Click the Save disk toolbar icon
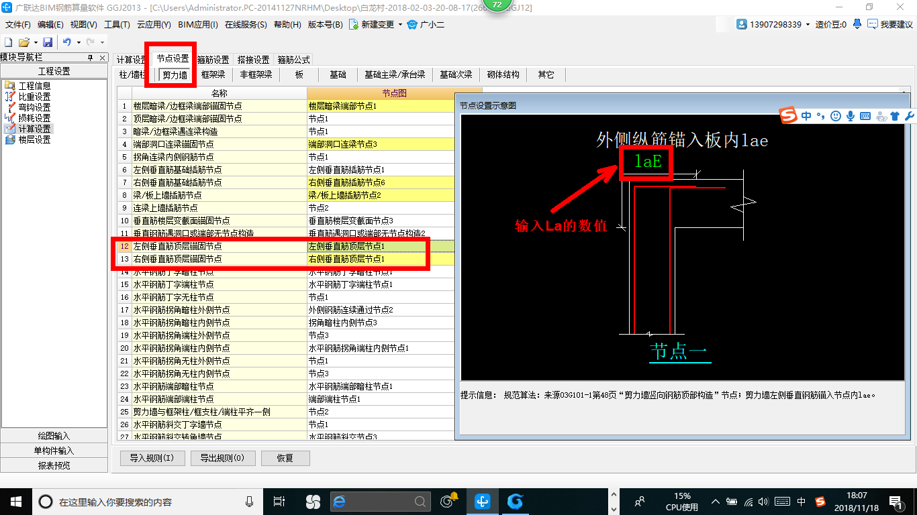The image size is (917, 515). click(48, 42)
